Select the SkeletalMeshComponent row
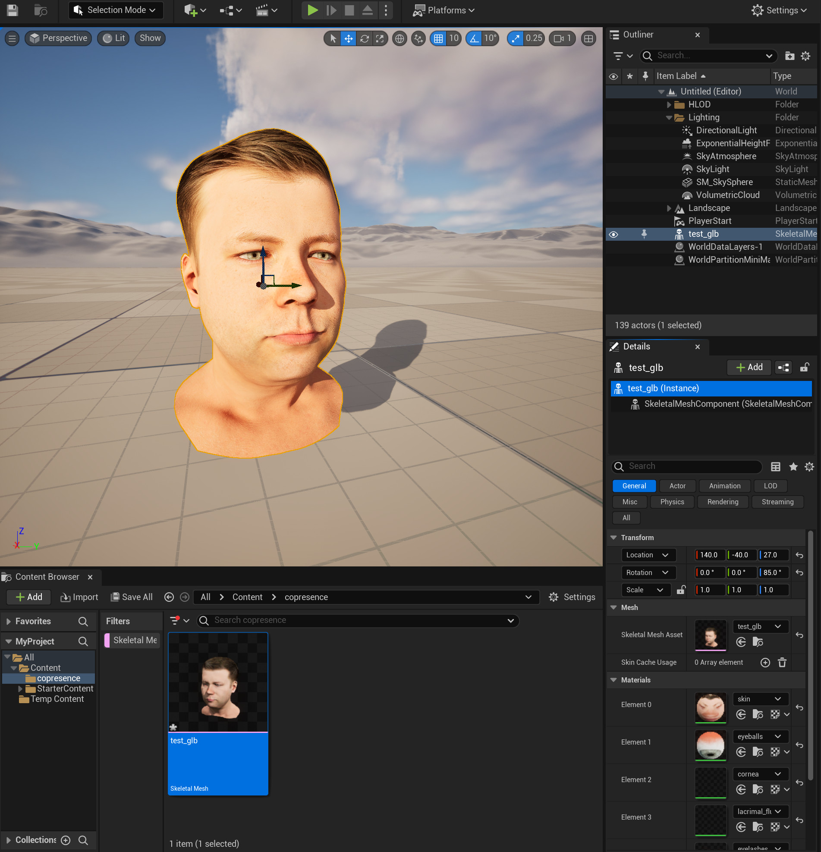This screenshot has width=821, height=852. [711, 404]
